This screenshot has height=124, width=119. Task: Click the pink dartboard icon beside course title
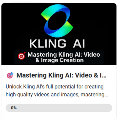coord(10,75)
